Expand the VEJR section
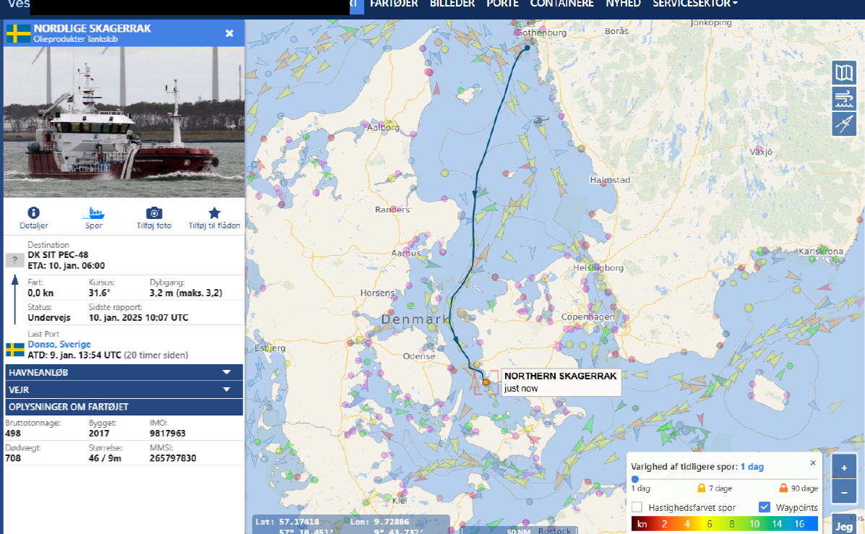The height and width of the screenshot is (534, 865). tap(124, 389)
